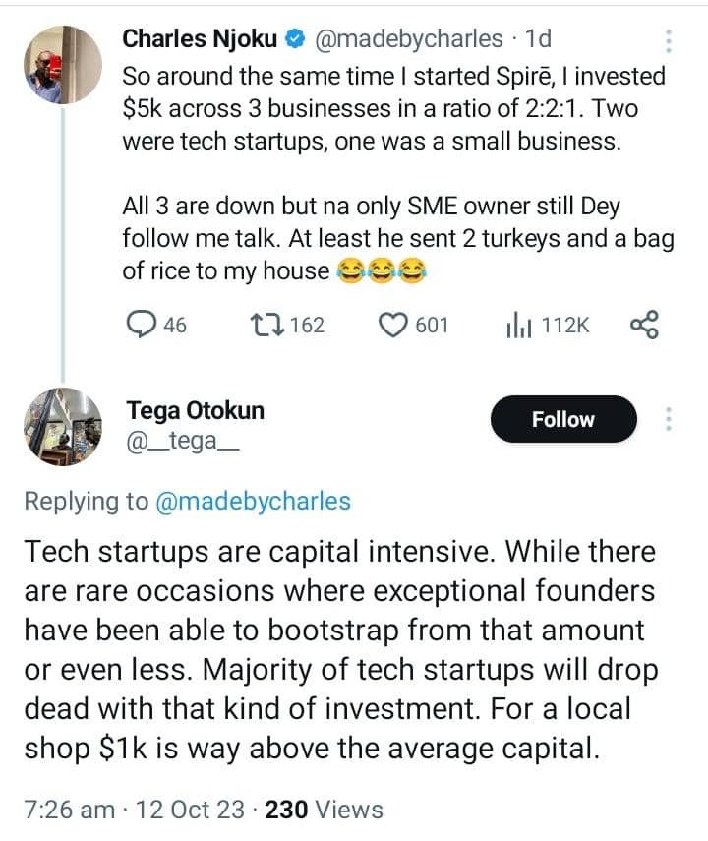Click Tega Otokun's reply text body
This screenshot has width=708, height=841.
(339, 650)
